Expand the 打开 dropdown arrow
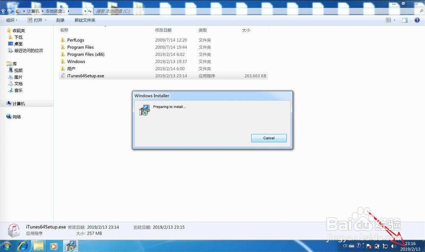 pos(45,20)
